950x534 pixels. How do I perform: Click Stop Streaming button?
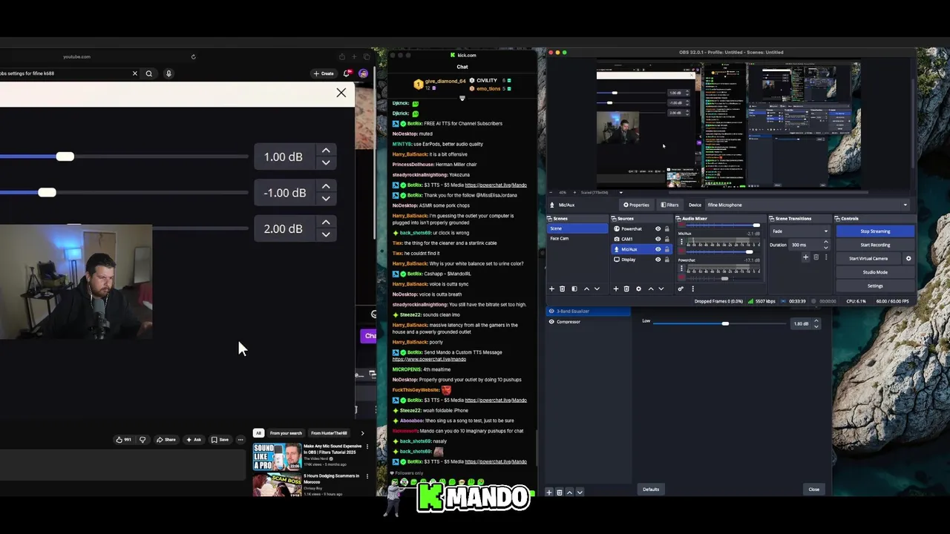click(875, 231)
